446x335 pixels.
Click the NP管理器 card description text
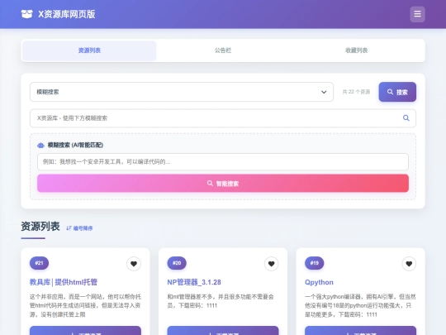pyautogui.click(x=221, y=301)
